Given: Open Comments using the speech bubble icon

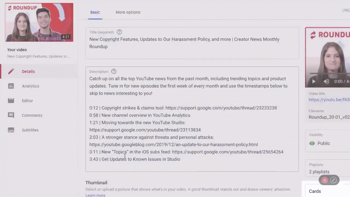Looking at the screenshot, I should point(11,115).
